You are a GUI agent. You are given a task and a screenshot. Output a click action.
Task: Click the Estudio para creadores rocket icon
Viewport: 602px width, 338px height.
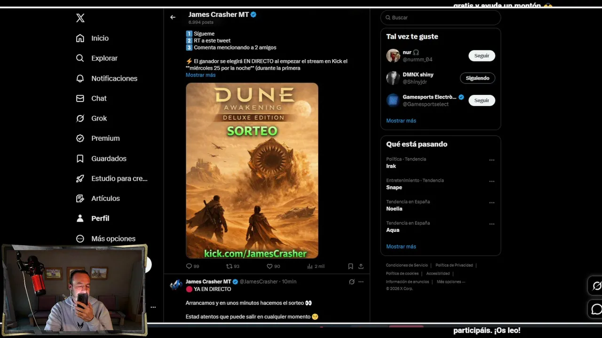tap(80, 178)
